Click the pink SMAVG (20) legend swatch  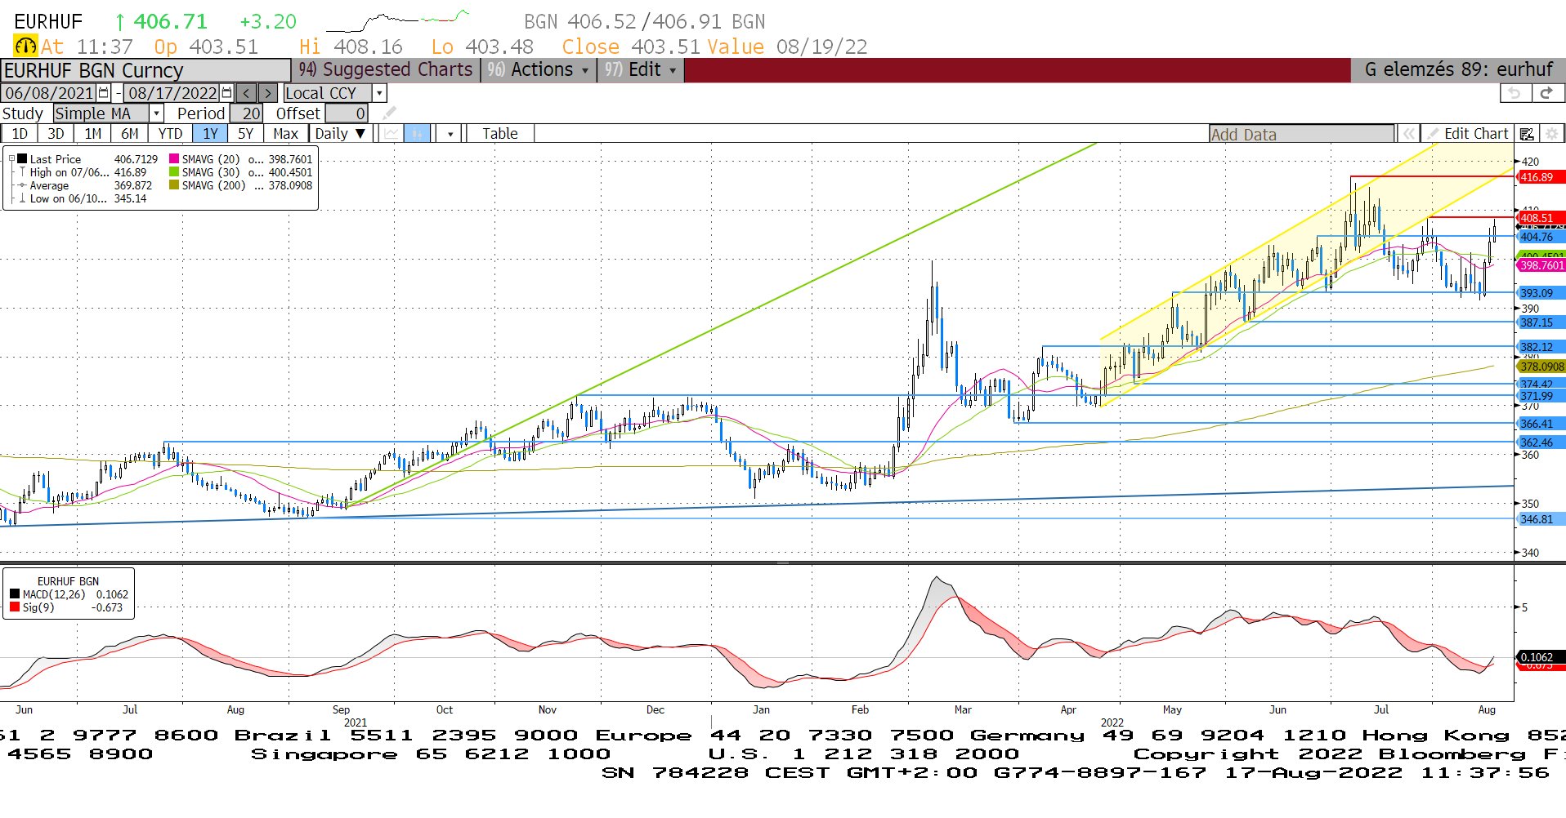coord(174,159)
